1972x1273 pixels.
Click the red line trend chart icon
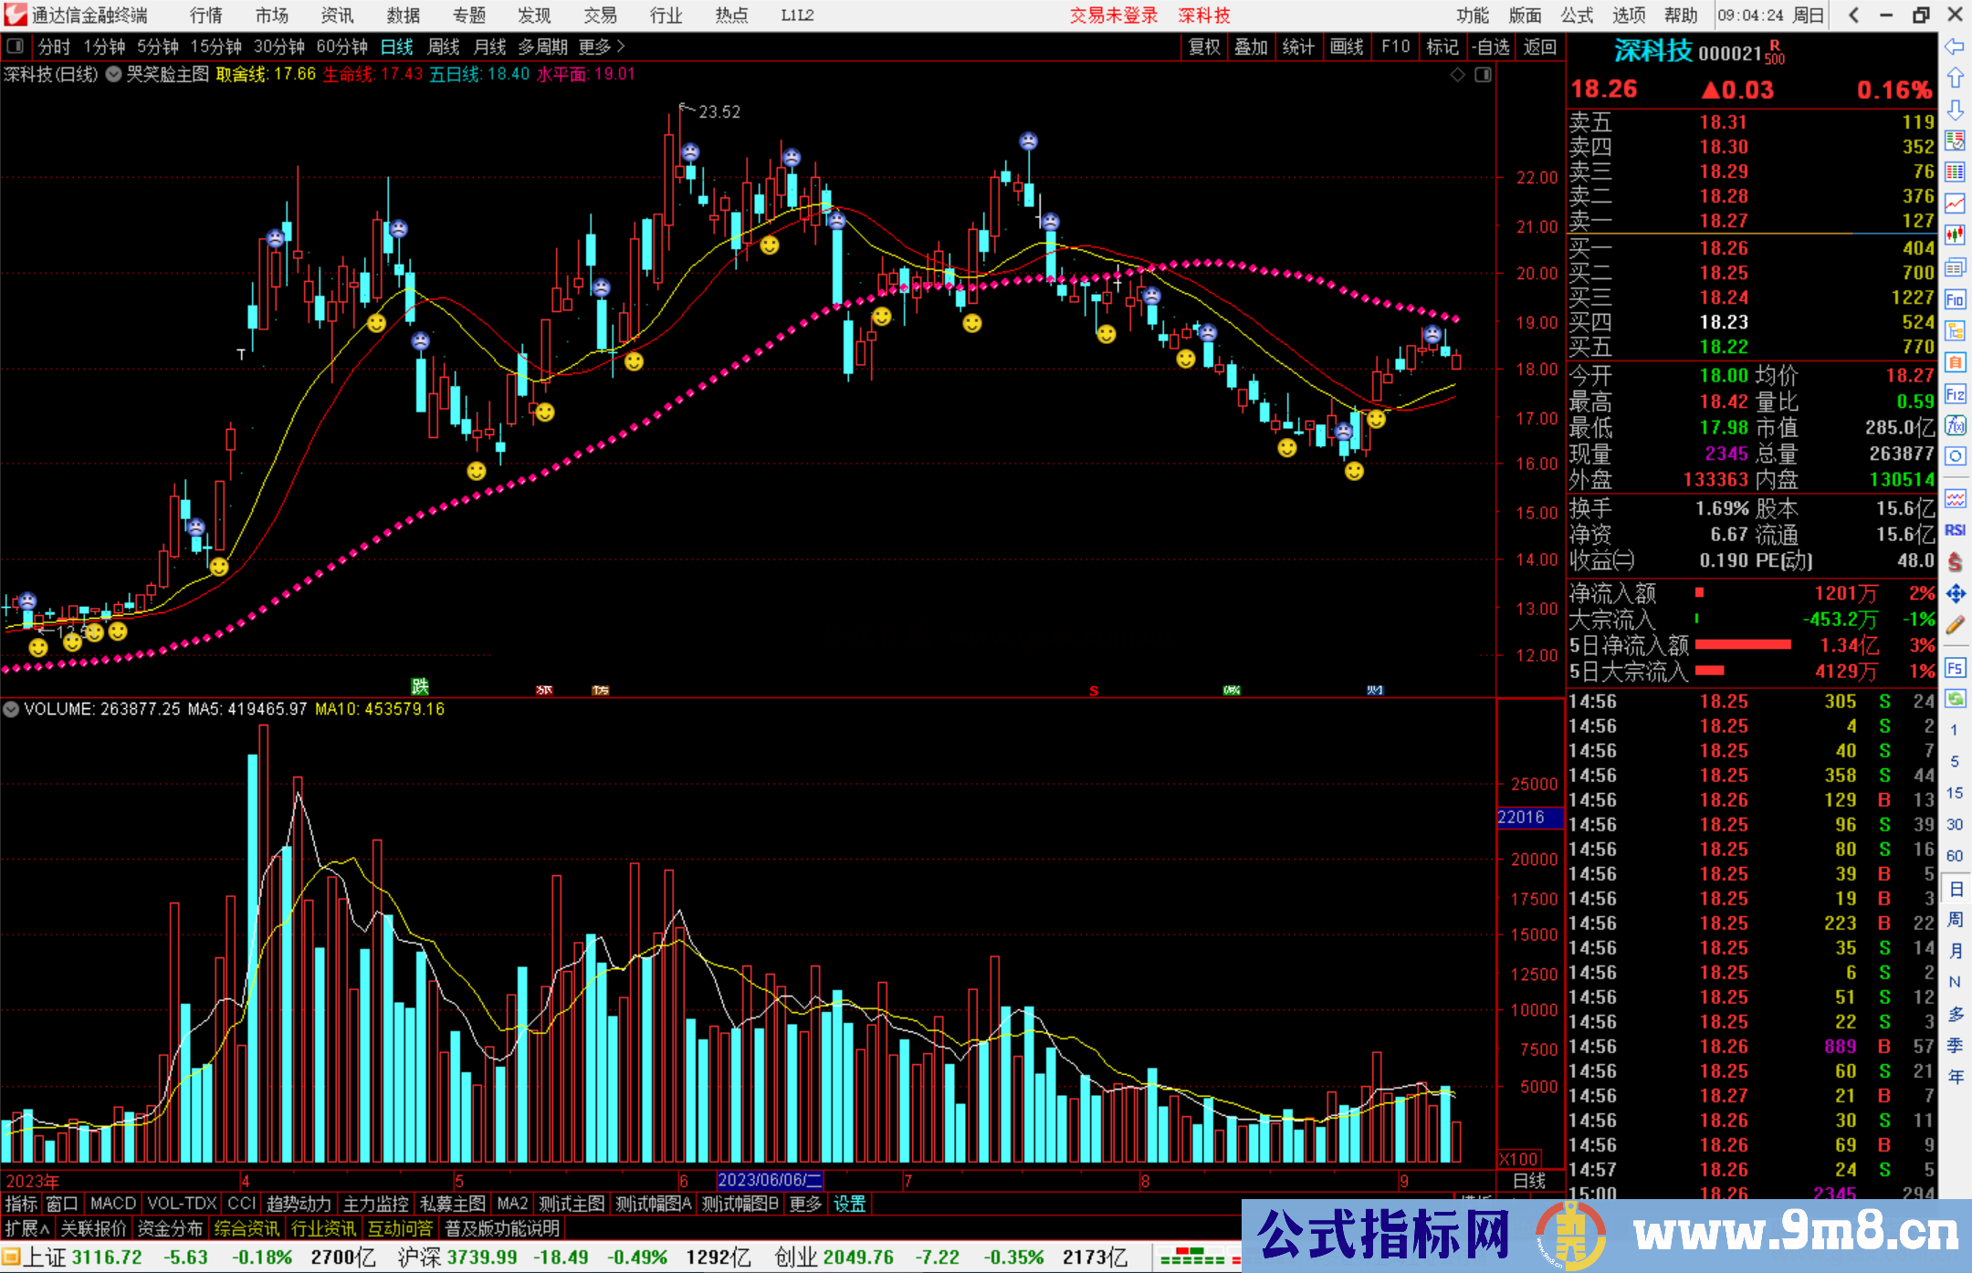coord(1955,203)
